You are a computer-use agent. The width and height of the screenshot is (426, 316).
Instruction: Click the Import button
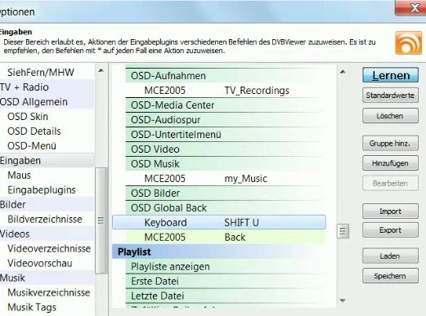pos(390,211)
